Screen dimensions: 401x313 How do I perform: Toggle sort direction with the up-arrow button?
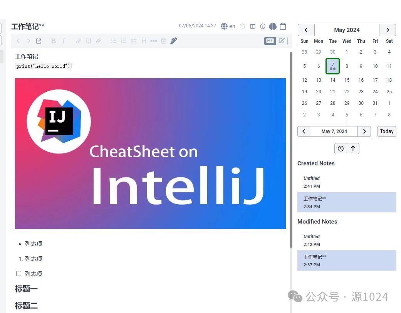pos(353,149)
